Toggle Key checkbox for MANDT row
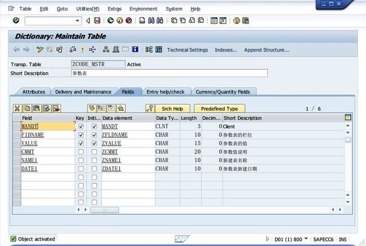Image resolution: width=366 pixels, height=246 pixels. coord(81,126)
